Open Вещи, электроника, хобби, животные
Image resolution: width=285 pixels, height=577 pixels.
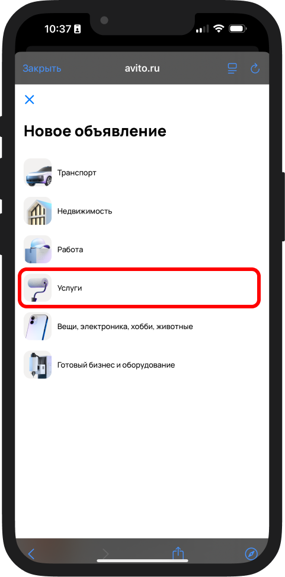click(x=142, y=326)
